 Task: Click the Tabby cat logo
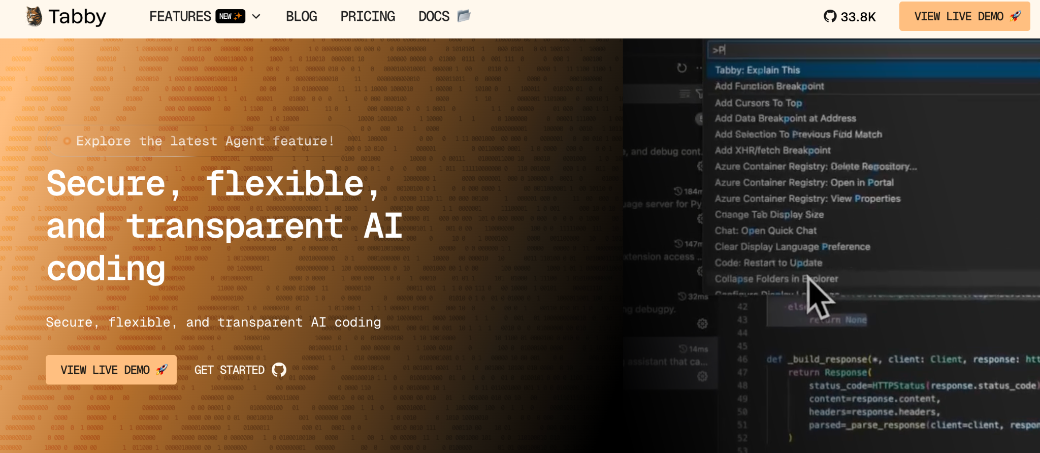34,16
